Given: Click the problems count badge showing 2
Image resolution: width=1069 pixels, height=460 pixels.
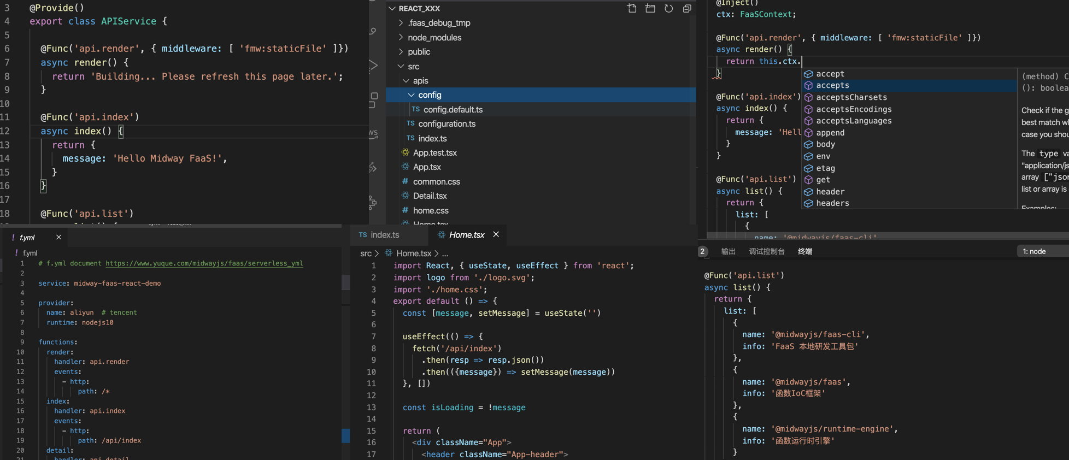Looking at the screenshot, I should coord(703,251).
